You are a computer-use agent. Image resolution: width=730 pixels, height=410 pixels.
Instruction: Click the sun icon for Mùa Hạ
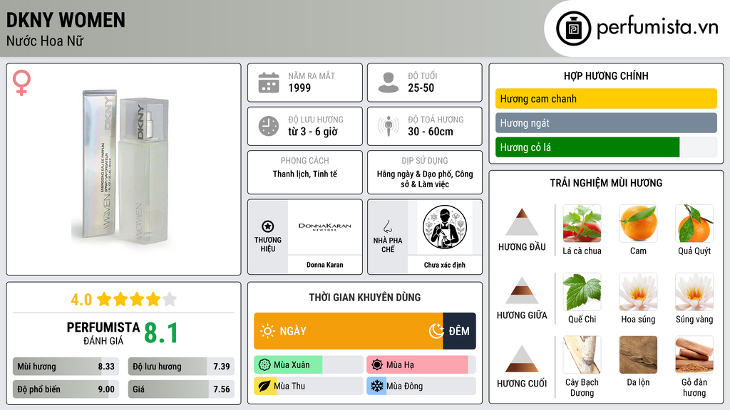tap(377, 365)
